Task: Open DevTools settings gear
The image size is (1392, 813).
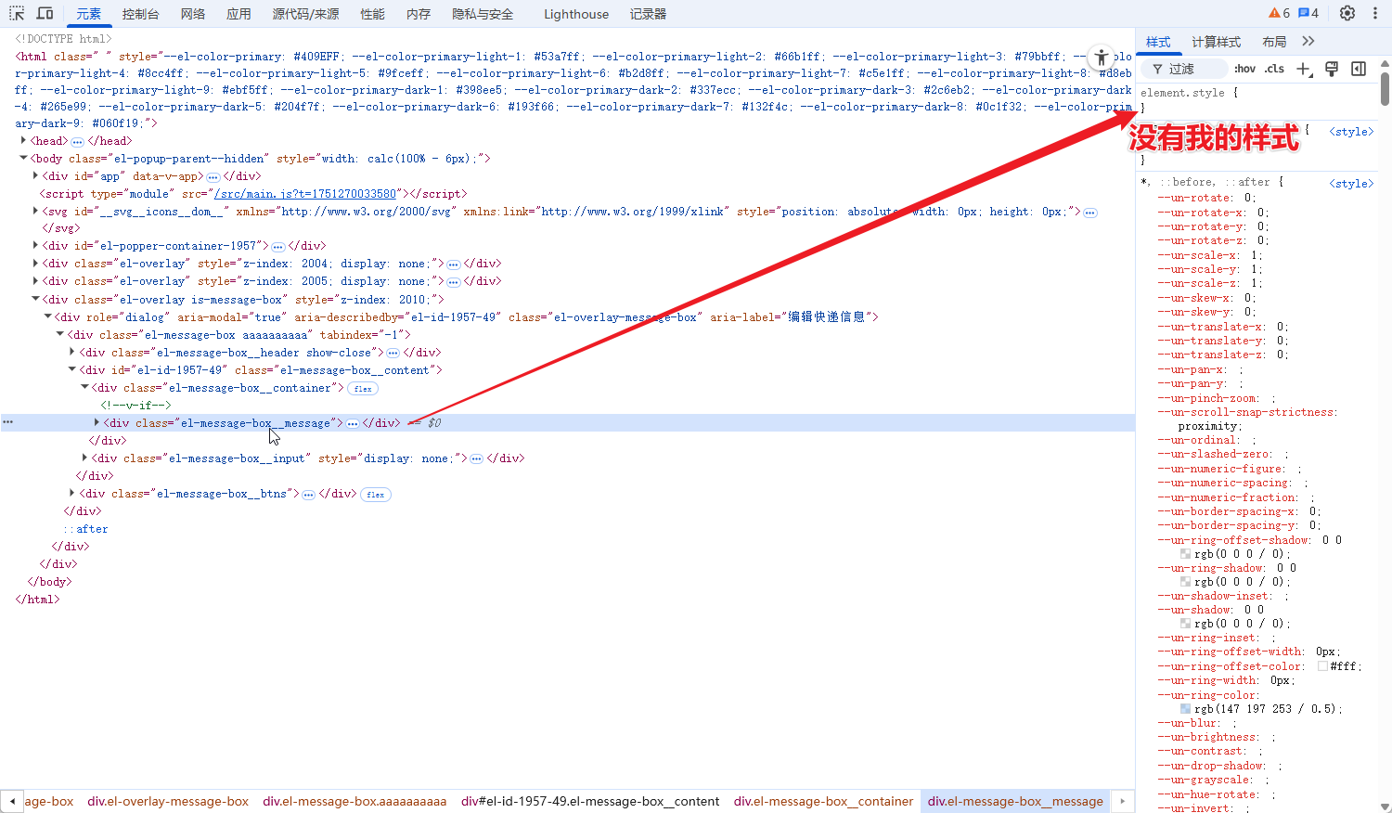Action: pyautogui.click(x=1347, y=13)
